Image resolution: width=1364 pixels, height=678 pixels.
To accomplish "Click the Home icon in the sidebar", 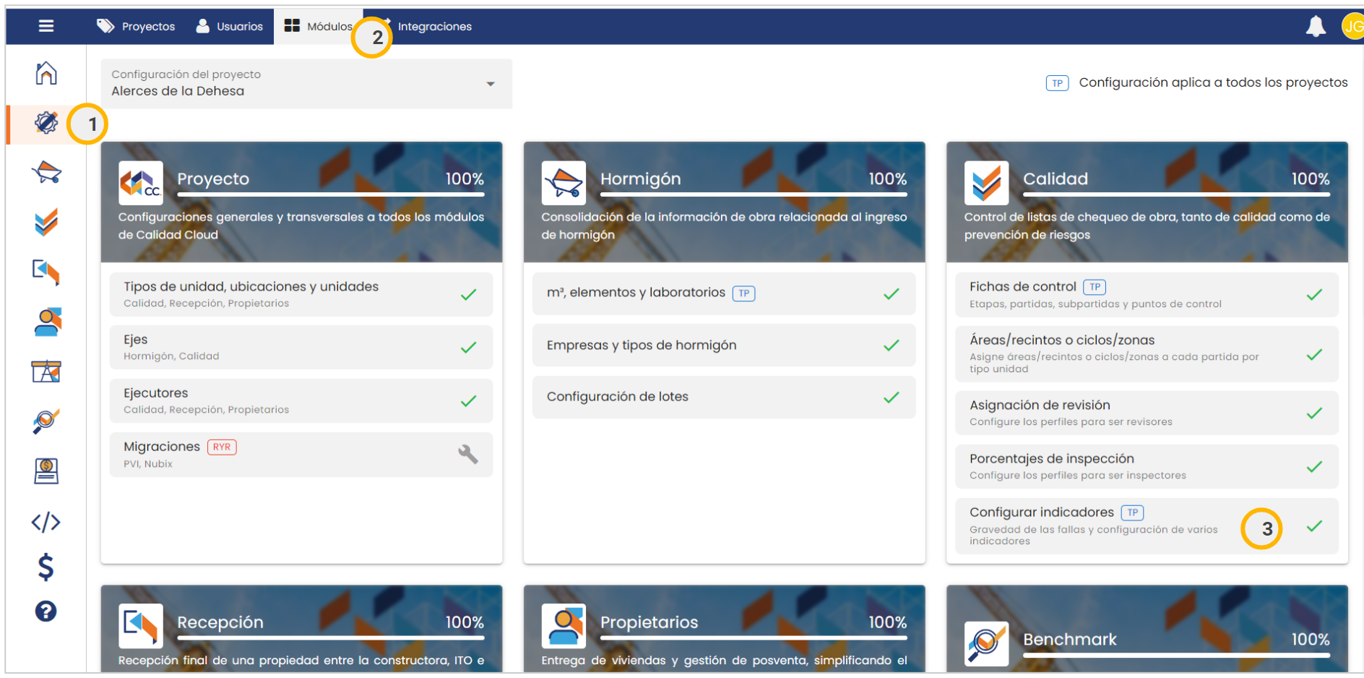I will coord(46,73).
